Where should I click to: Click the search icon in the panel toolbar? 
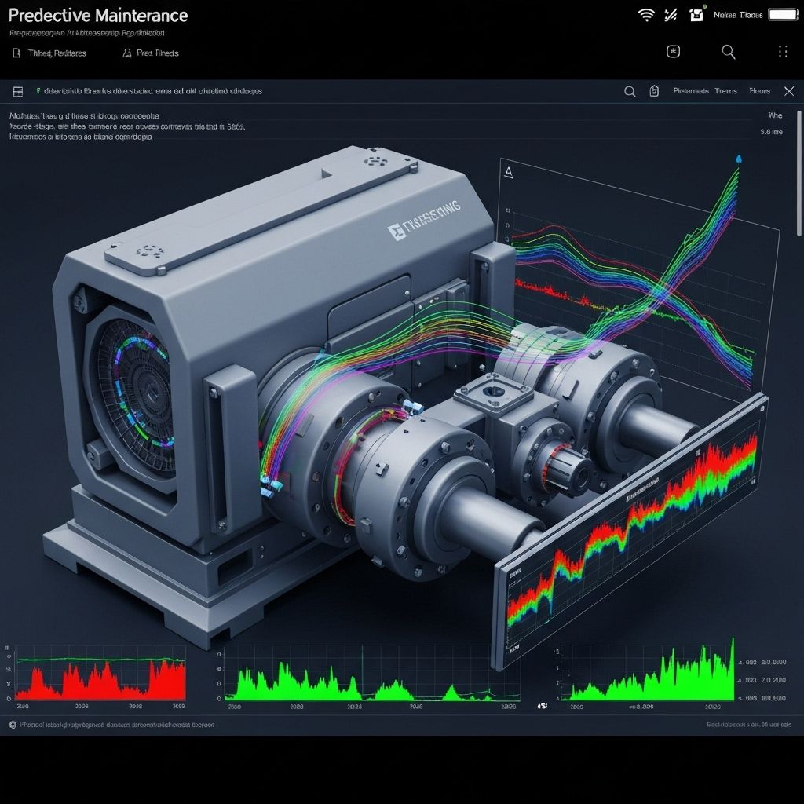630,92
